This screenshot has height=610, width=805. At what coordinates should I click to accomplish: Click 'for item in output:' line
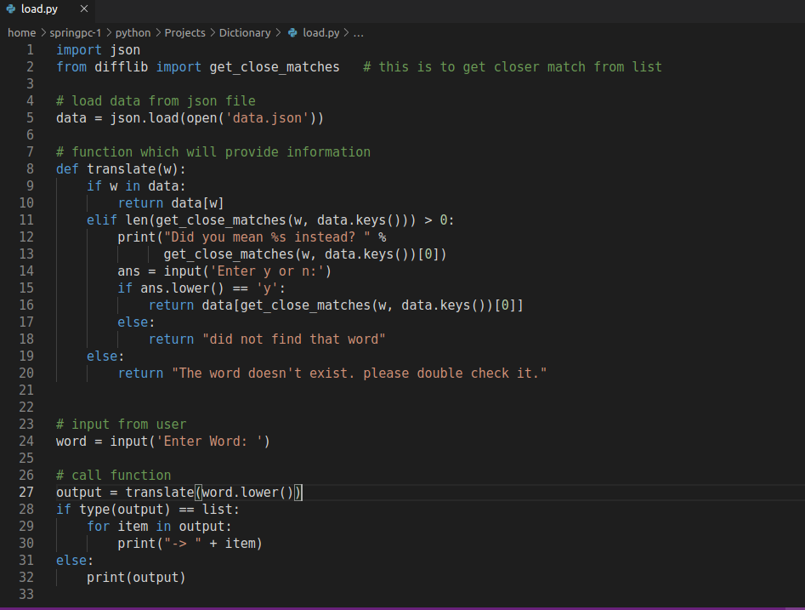coord(159,527)
